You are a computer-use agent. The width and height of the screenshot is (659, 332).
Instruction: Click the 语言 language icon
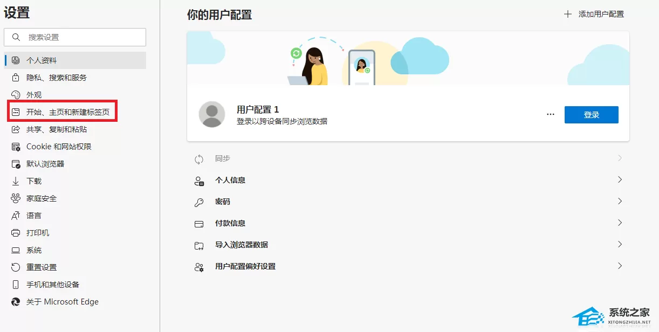coord(16,216)
